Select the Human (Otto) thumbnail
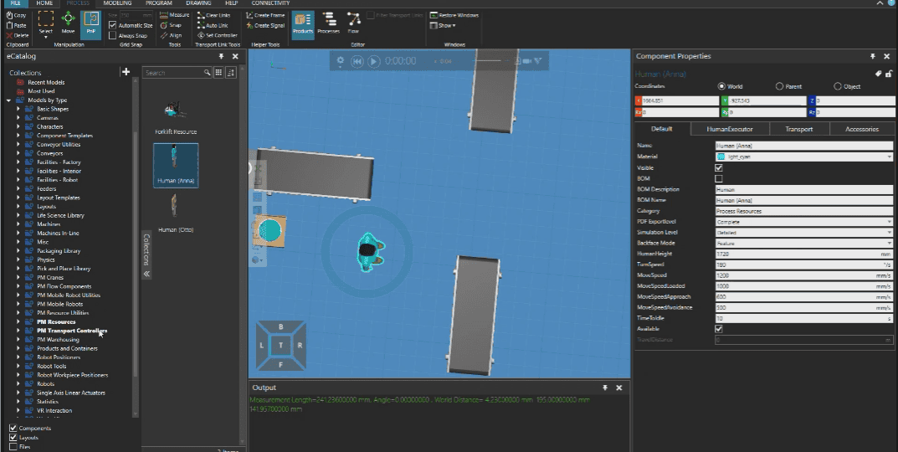 (176, 213)
